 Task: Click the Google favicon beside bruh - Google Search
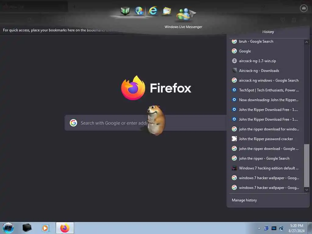coord(234,41)
